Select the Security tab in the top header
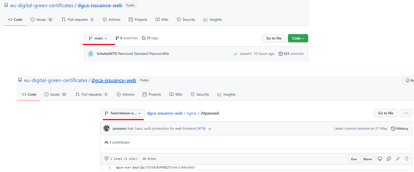The height and width of the screenshot is (172, 414). (x=186, y=19)
